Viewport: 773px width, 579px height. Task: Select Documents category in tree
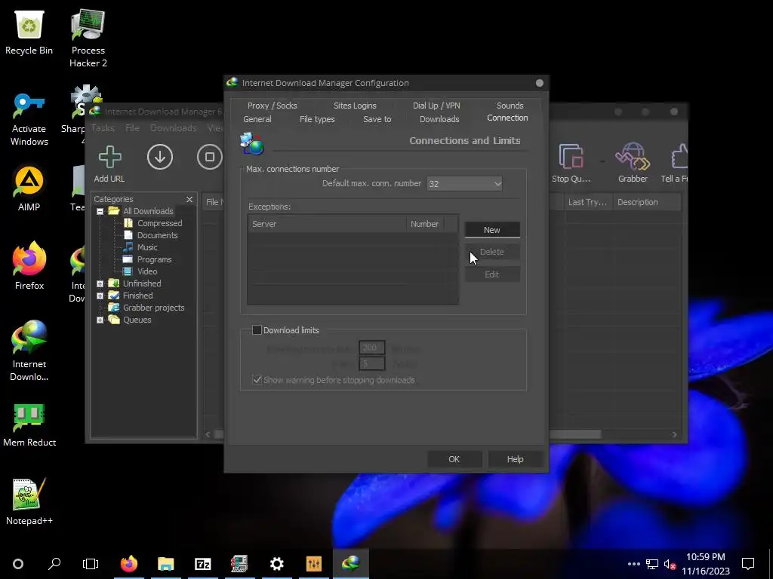(157, 235)
